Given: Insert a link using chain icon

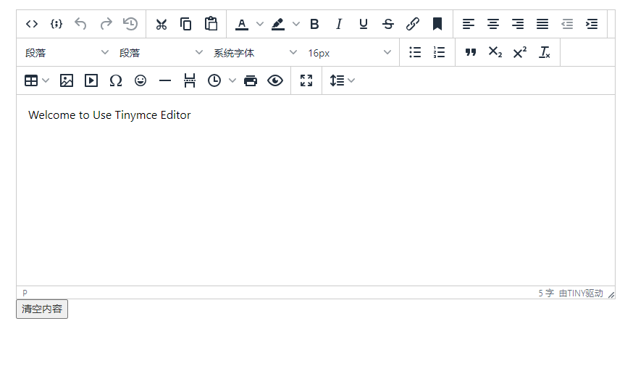Looking at the screenshot, I should (x=413, y=24).
